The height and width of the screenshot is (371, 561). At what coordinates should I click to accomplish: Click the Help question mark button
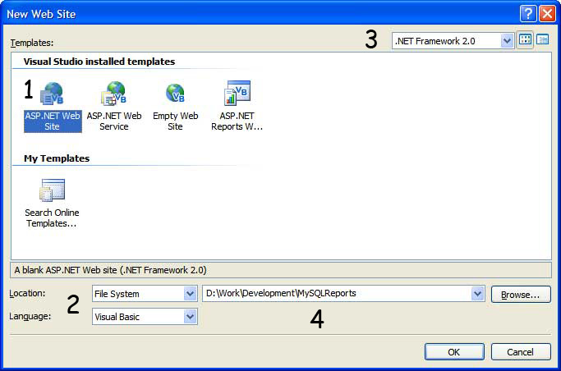point(528,14)
